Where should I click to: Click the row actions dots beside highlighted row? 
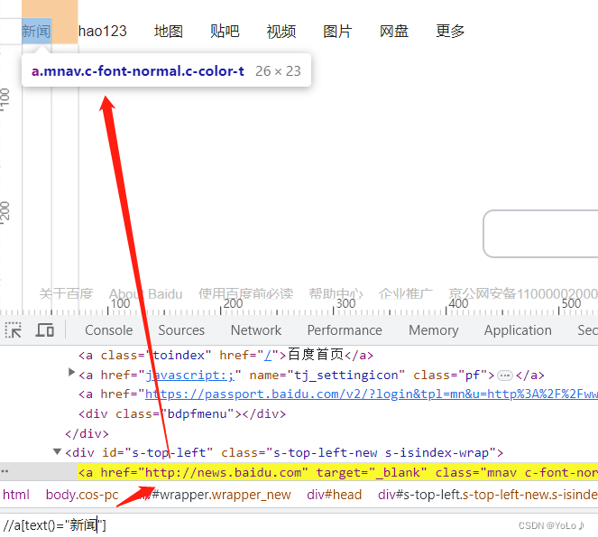pos(5,471)
